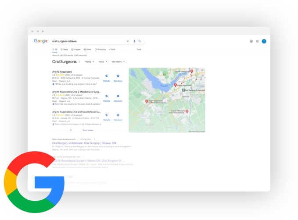Get Directions for Argyle Oral & Maxillofacial listing
Screen dimensions: 298x220
(118, 98)
